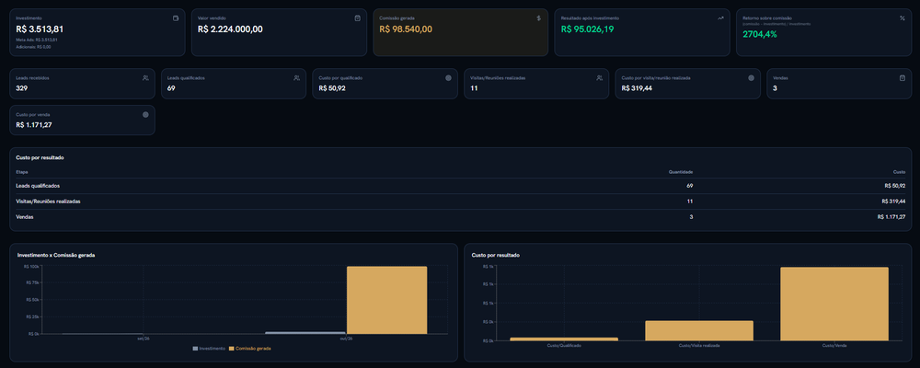
Task: Toggle the Comissão gerada series in chart legend
Action: coord(250,349)
